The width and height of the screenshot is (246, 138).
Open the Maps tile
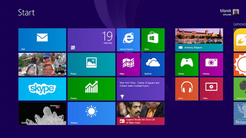click(128, 64)
